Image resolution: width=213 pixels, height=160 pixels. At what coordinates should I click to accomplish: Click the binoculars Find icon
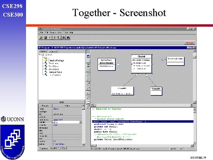pos(68,38)
